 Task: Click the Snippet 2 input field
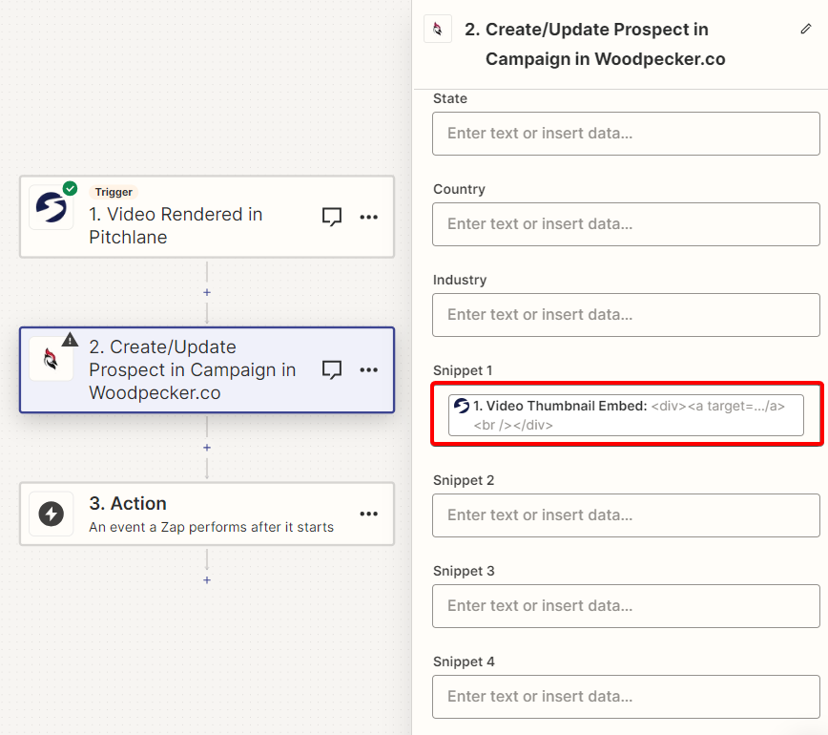click(626, 515)
